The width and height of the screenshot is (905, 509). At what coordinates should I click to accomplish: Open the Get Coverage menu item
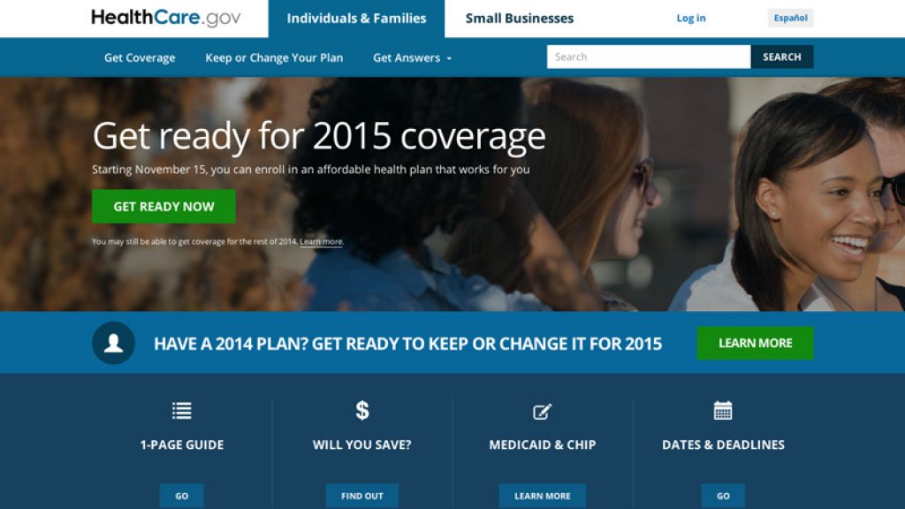140,57
